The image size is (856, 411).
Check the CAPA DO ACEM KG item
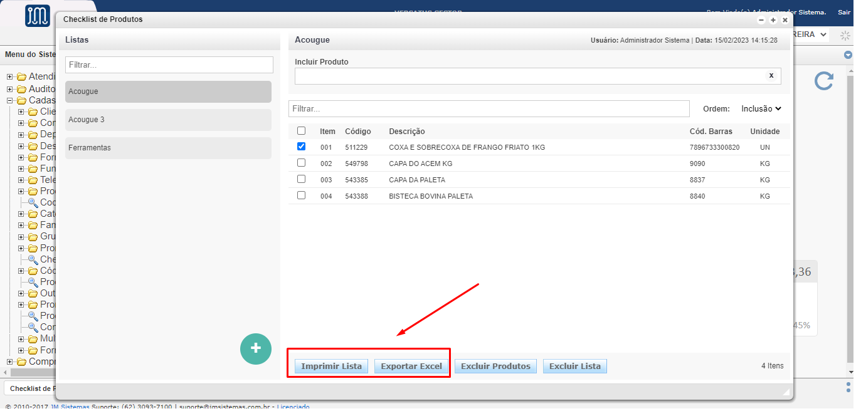[x=301, y=163]
